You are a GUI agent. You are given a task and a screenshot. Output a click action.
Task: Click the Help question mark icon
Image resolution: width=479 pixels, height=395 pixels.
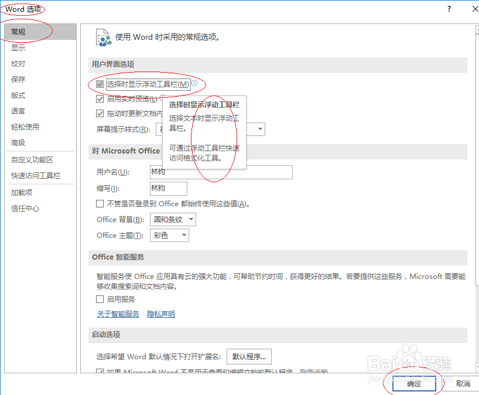tap(449, 9)
